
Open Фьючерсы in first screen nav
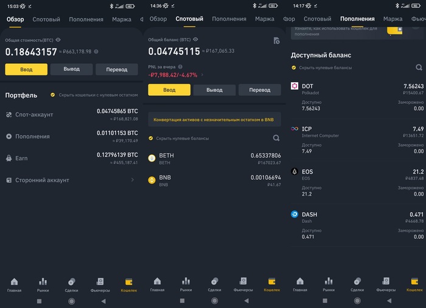(x=100, y=286)
